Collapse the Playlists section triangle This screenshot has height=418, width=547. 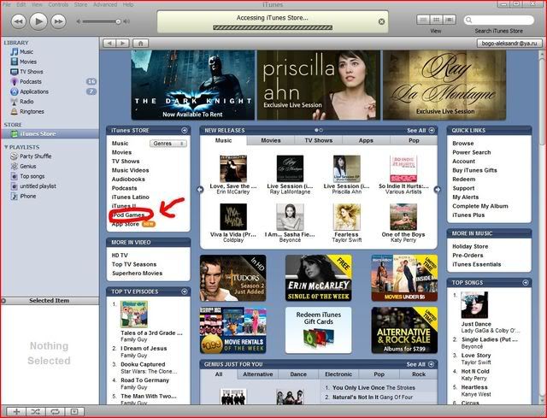6,147
